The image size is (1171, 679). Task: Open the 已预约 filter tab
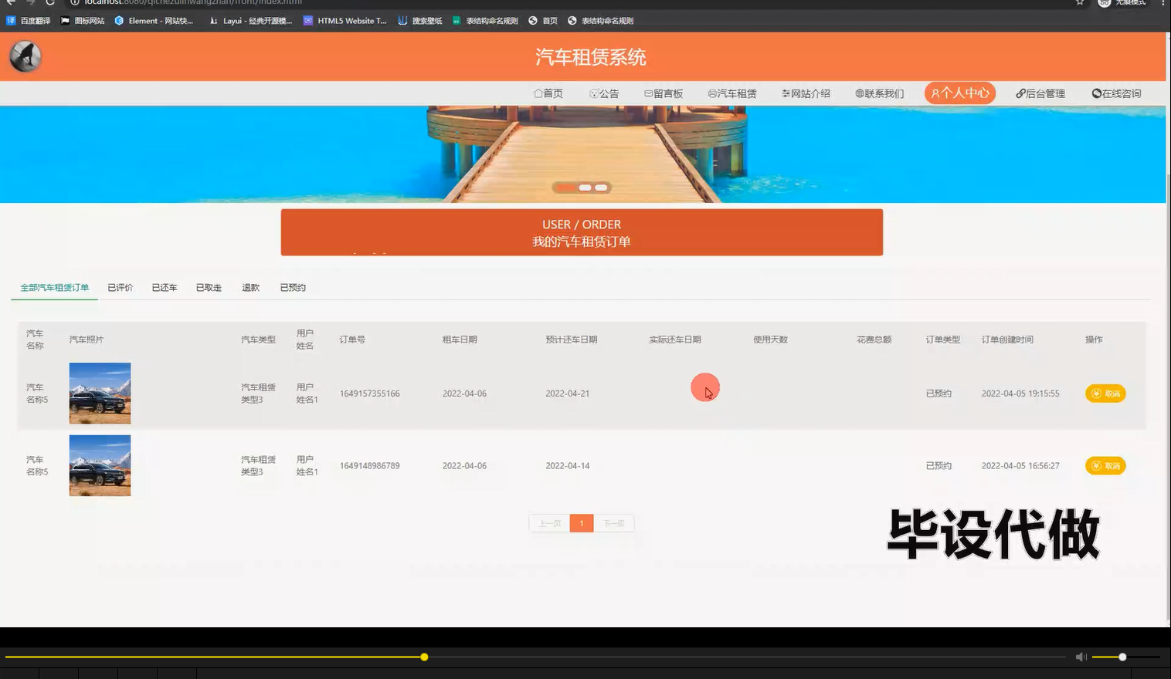(292, 286)
